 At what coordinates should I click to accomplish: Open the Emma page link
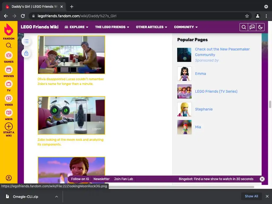(x=200, y=74)
